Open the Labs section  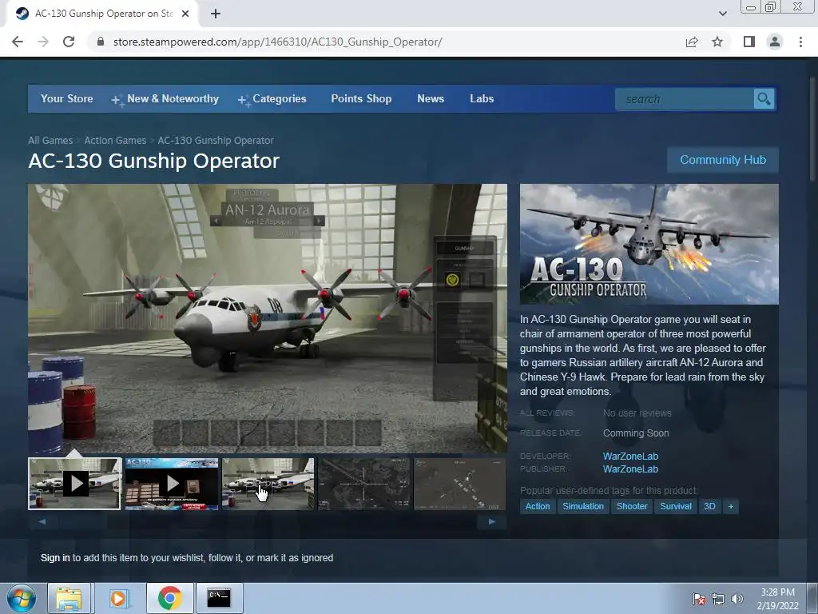pos(482,98)
